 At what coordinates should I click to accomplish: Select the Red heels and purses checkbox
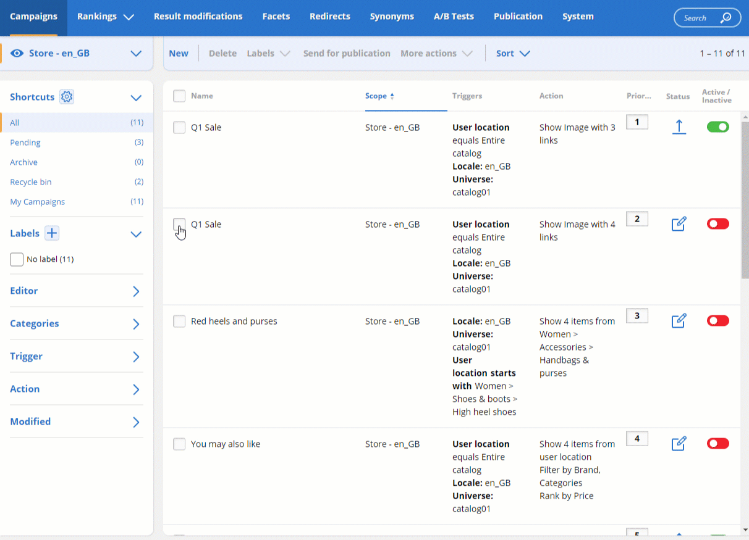(179, 322)
